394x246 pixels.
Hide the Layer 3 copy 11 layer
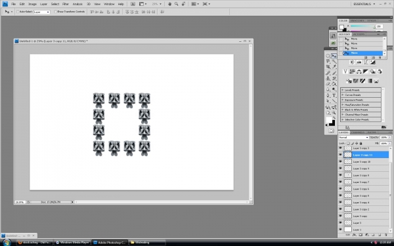pos(340,155)
